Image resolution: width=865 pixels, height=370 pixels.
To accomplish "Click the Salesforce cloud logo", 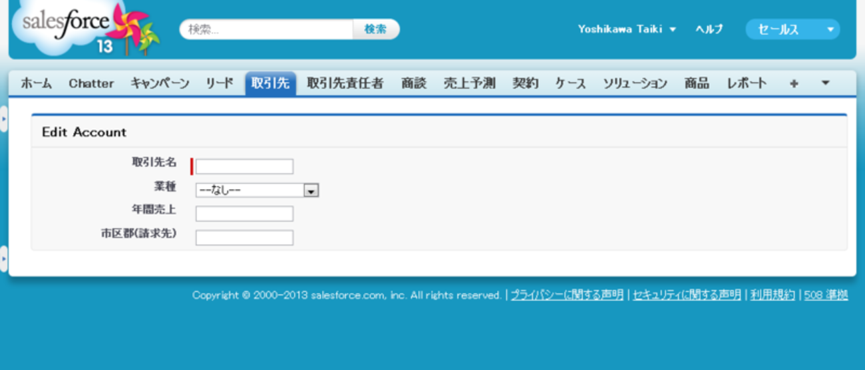I will click(86, 29).
